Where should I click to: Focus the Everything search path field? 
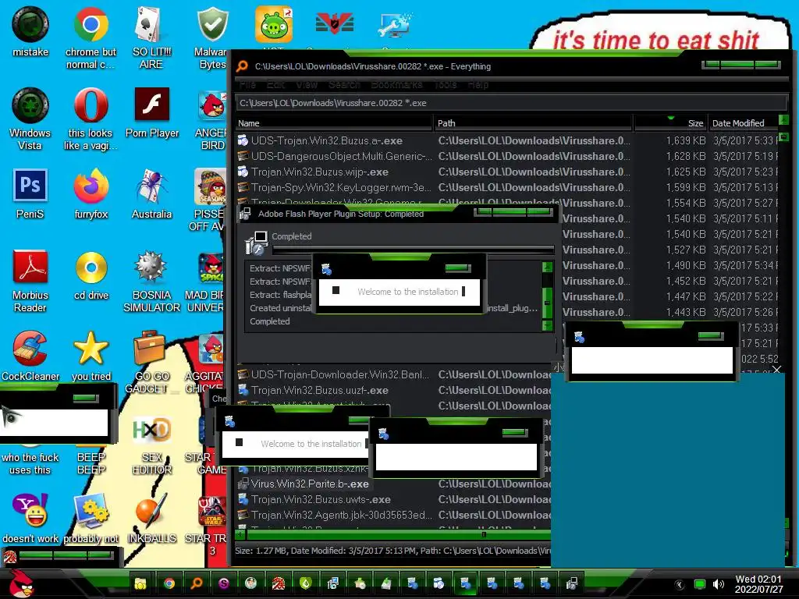click(511, 103)
